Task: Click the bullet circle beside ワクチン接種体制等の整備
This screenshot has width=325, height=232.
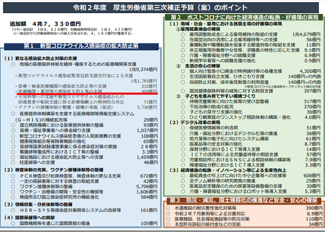Action: click(x=13, y=187)
